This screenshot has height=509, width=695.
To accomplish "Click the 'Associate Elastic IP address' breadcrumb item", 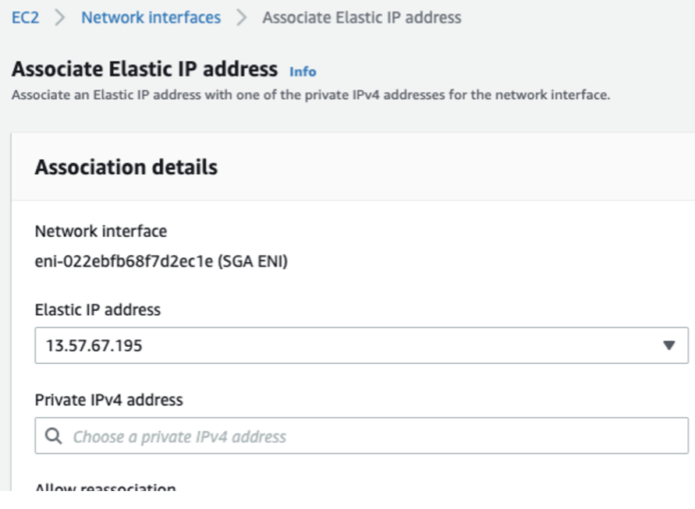I will [x=361, y=17].
